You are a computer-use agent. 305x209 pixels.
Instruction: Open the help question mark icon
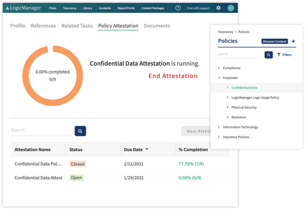pyautogui.click(x=178, y=8)
